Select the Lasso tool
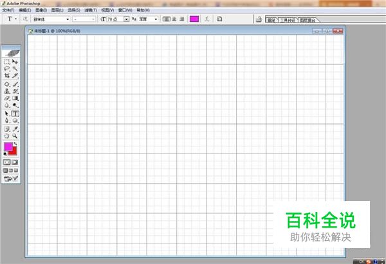The image size is (386, 264). click(x=7, y=69)
